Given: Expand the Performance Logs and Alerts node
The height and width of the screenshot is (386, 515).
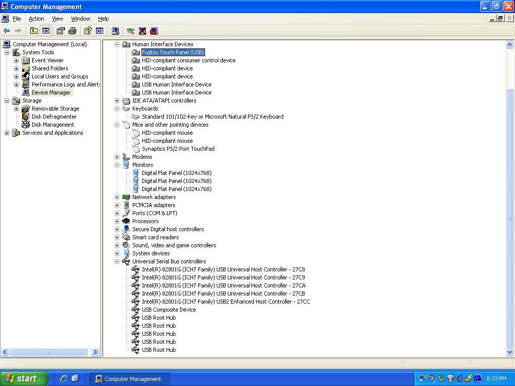Looking at the screenshot, I should 16,84.
